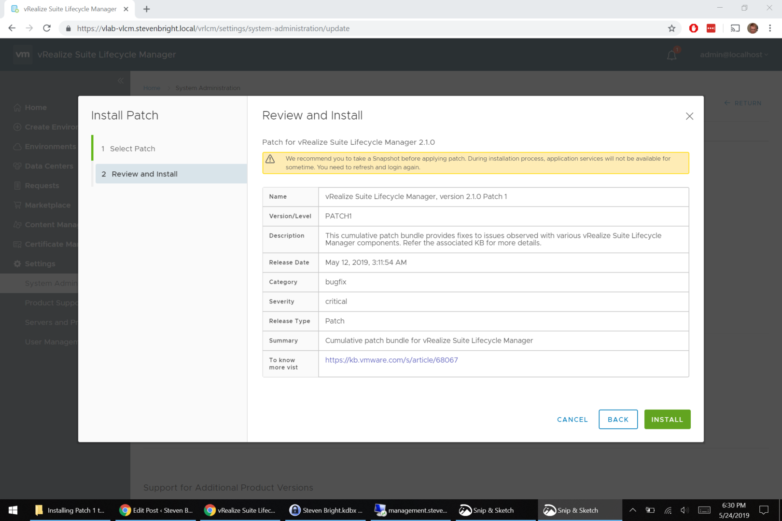Open the Windows Start menu

(13, 510)
